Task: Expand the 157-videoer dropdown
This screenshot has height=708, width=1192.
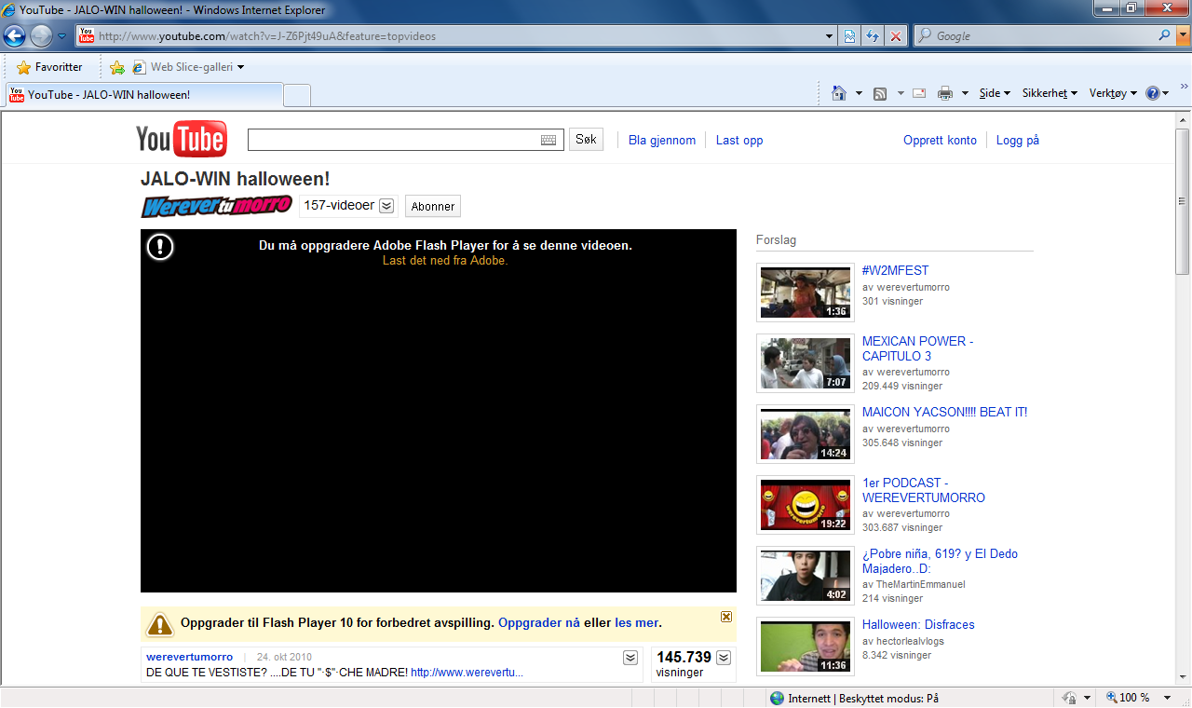Action: [386, 206]
